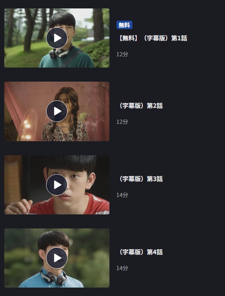Play episode 4 via its play icon
This screenshot has height=296, width=225.
tap(57, 258)
